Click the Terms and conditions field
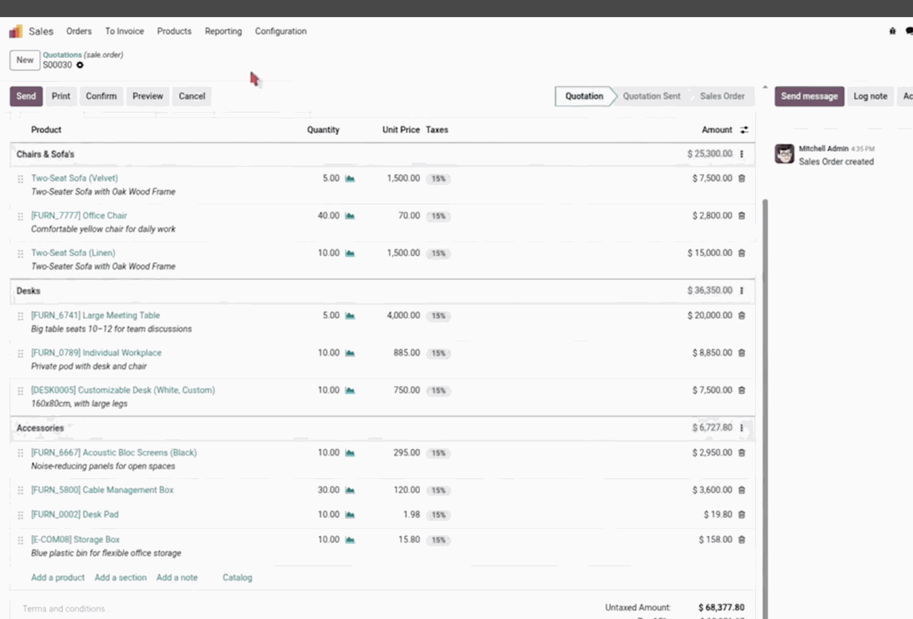Screen dimensions: 913x619 pyautogui.click(x=67, y=609)
